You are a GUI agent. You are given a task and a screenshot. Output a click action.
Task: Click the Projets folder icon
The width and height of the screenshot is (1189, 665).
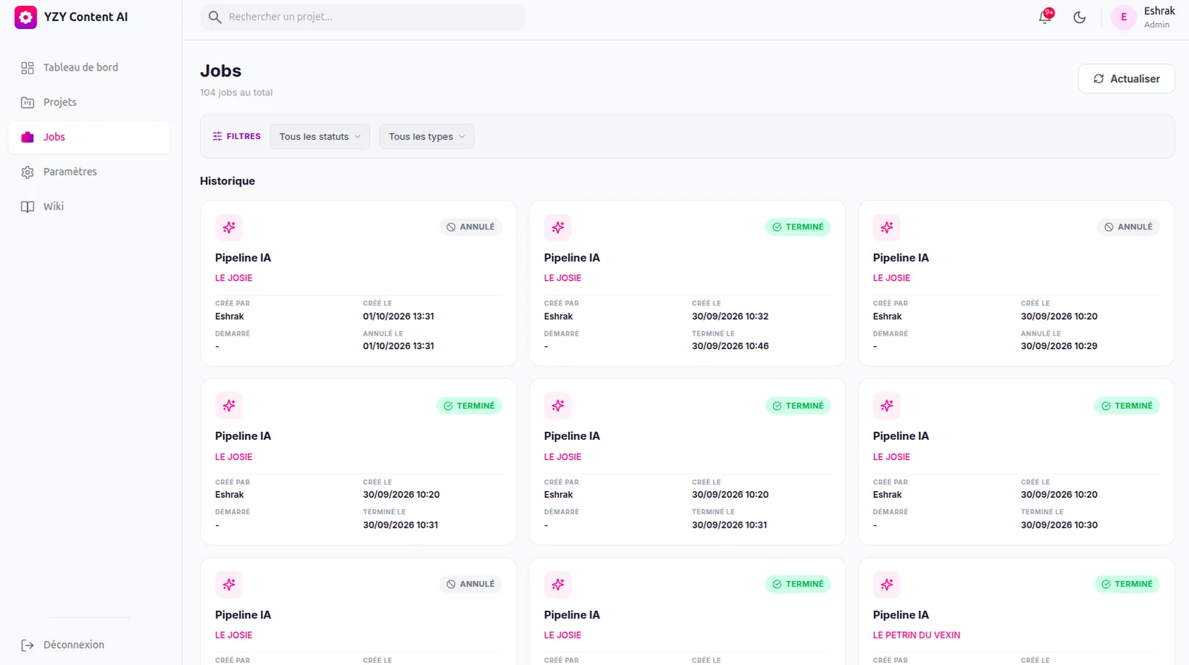(x=27, y=103)
